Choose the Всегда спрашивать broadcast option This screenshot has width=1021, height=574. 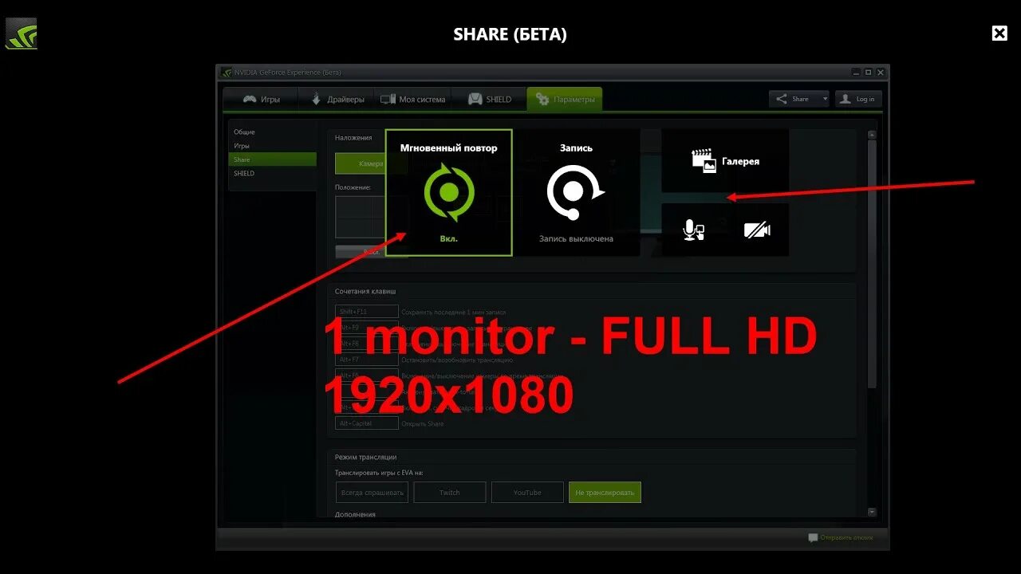pos(372,493)
